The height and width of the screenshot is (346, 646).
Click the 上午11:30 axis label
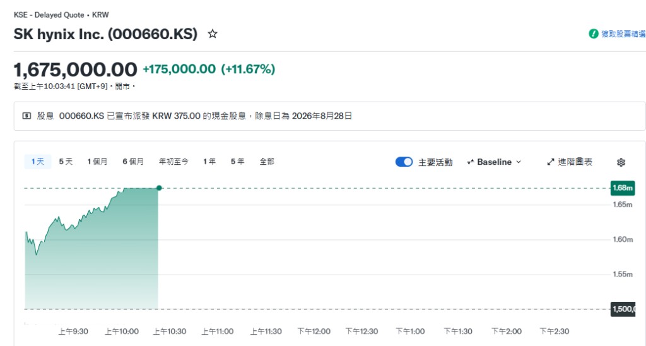tap(266, 331)
